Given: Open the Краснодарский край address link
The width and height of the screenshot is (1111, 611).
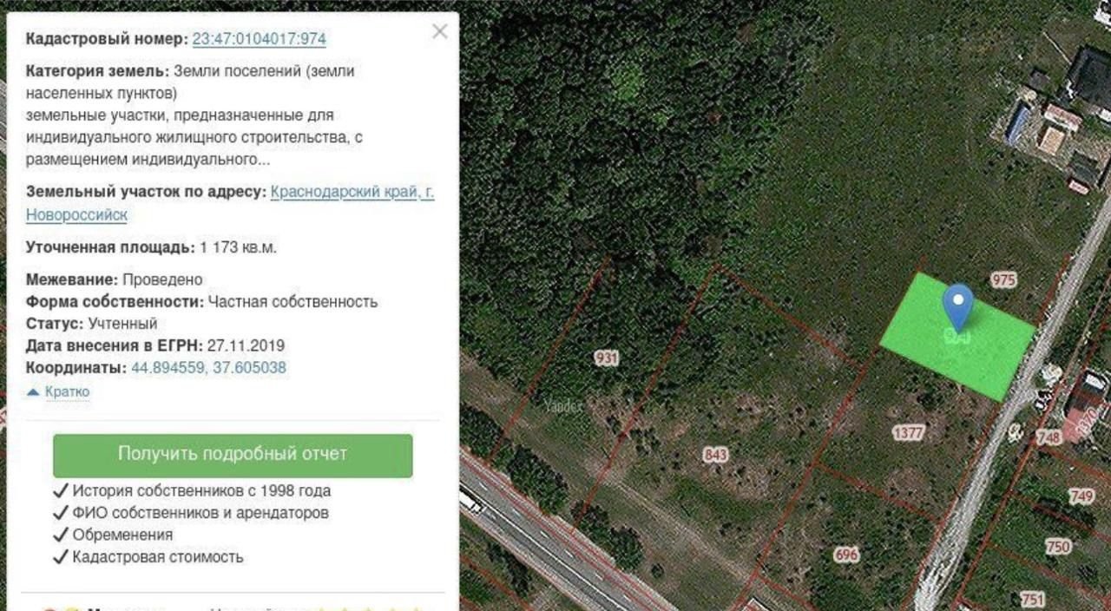Looking at the screenshot, I should tap(352, 192).
